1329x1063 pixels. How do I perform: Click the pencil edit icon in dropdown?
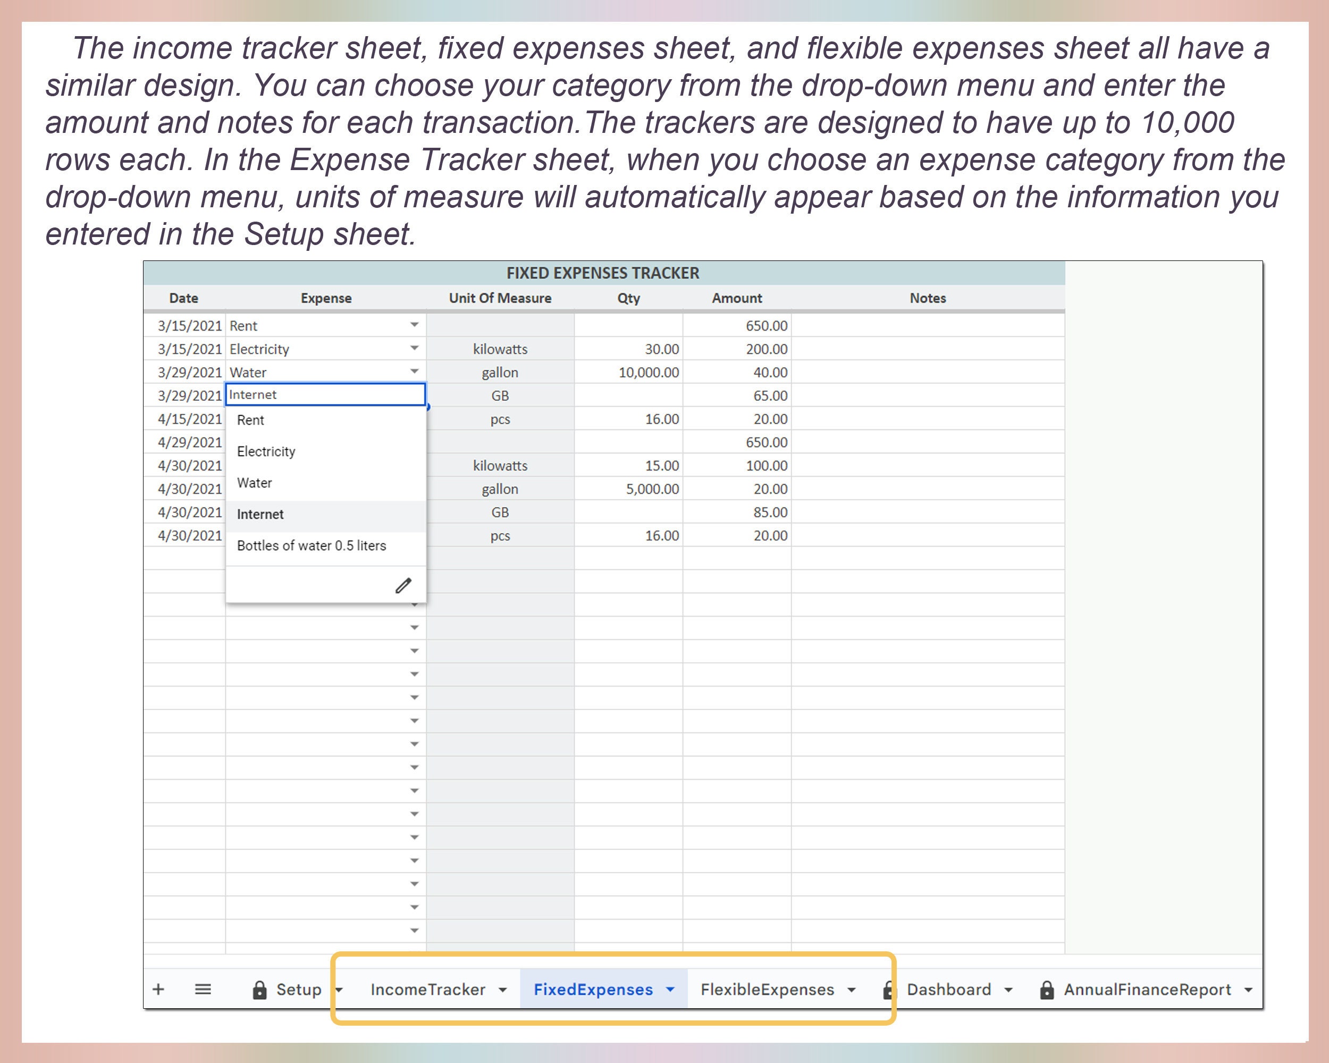pyautogui.click(x=403, y=585)
